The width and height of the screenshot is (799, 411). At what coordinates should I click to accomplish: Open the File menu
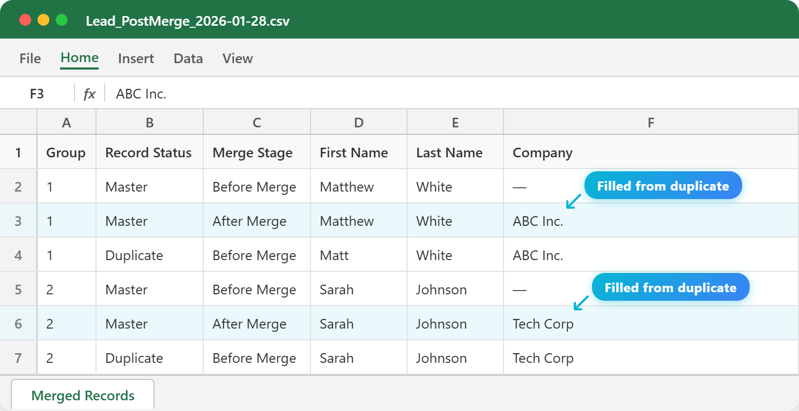[29, 58]
